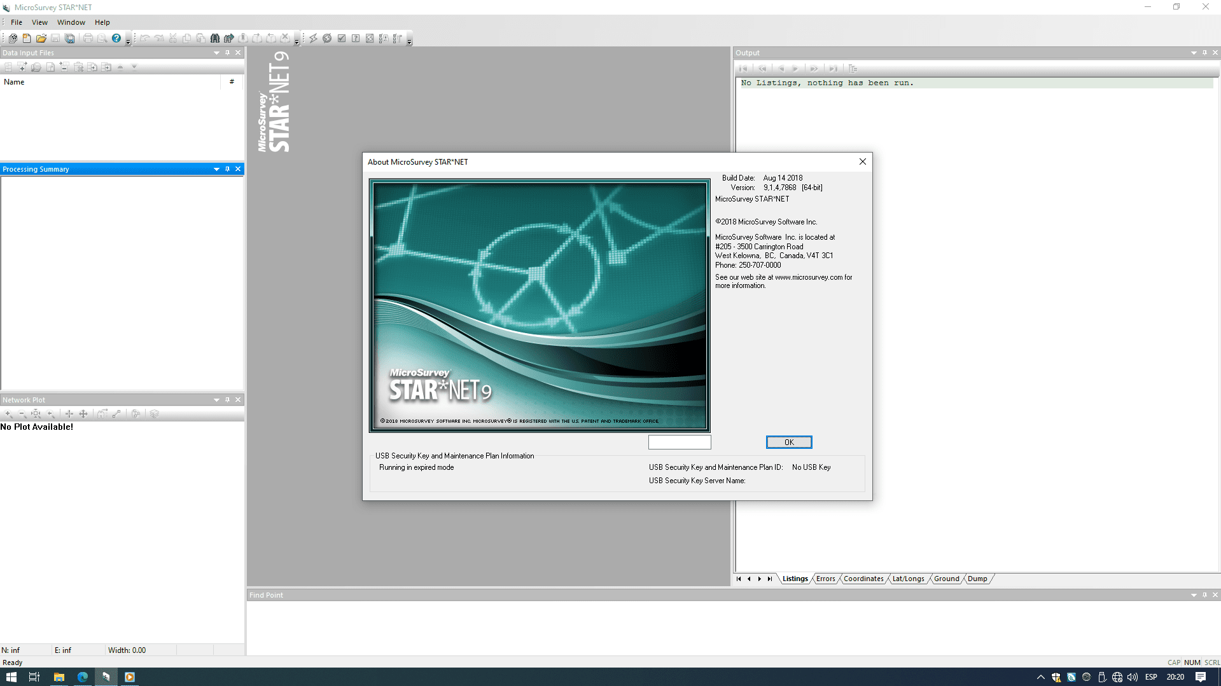Pin the Processing Summary panel
Viewport: 1221px width, 686px height.
coord(227,169)
